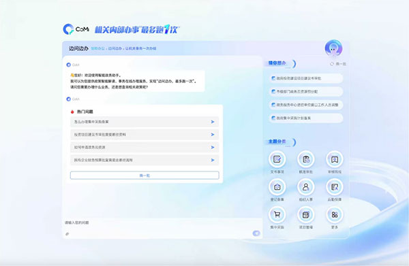Screen dimensions: 409x266
Task: Select the 政府集中采购计划备案 suggestion
Action: click(306, 118)
